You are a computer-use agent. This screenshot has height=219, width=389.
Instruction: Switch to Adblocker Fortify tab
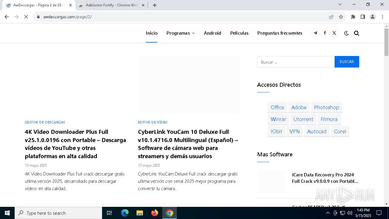pyautogui.click(x=112, y=5)
